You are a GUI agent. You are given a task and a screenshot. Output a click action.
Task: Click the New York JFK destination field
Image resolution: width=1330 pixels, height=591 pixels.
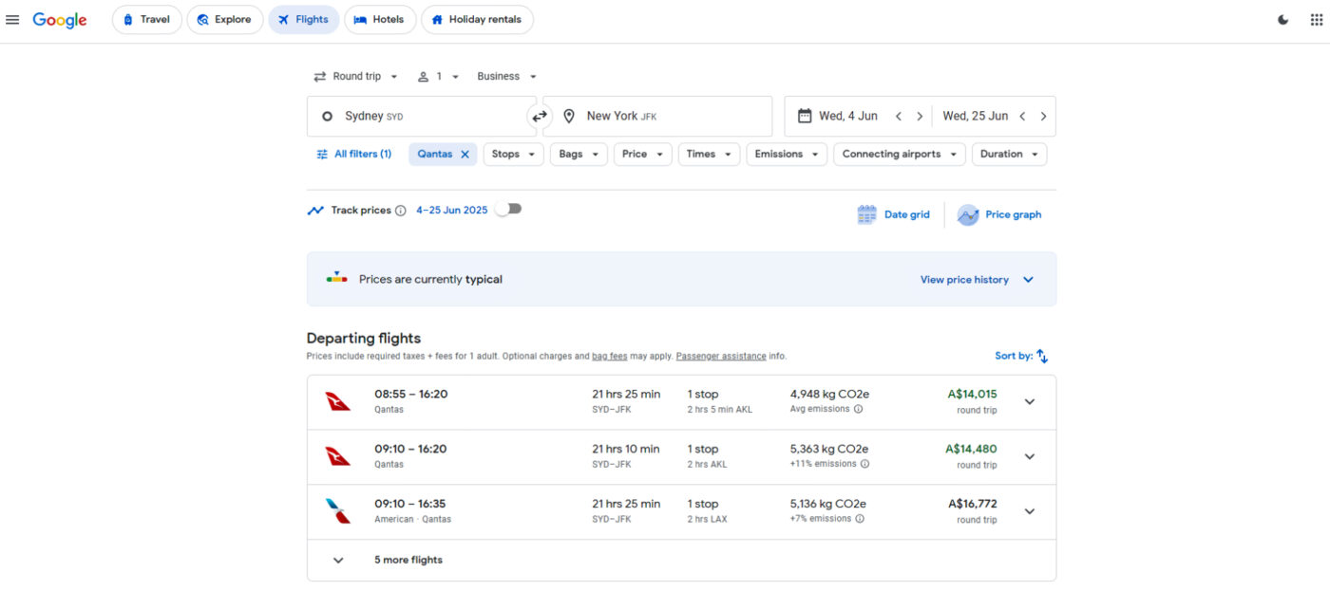(x=657, y=117)
